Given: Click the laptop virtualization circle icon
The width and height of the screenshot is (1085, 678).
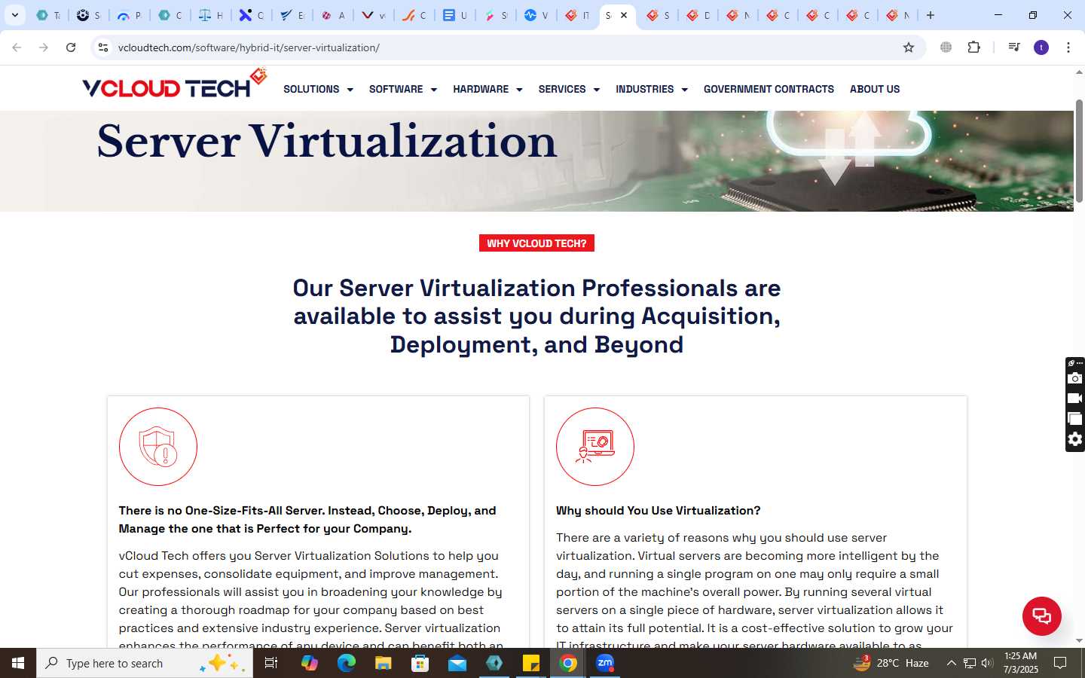Looking at the screenshot, I should click(595, 447).
